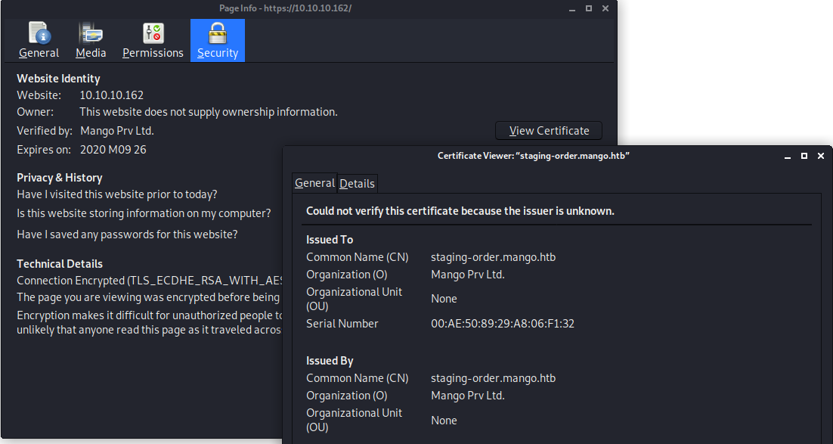833x444 pixels.
Task: Select General tab in Certificate Viewer
Action: [x=314, y=183]
